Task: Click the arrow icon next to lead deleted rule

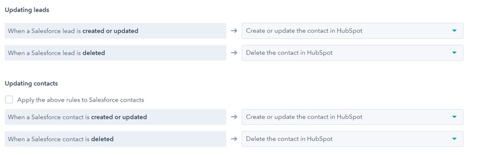Action: (x=234, y=53)
